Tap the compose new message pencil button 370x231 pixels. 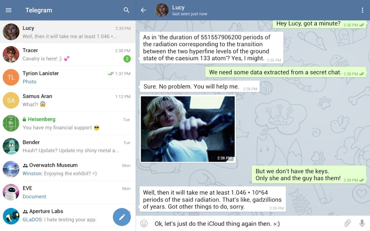click(x=122, y=217)
